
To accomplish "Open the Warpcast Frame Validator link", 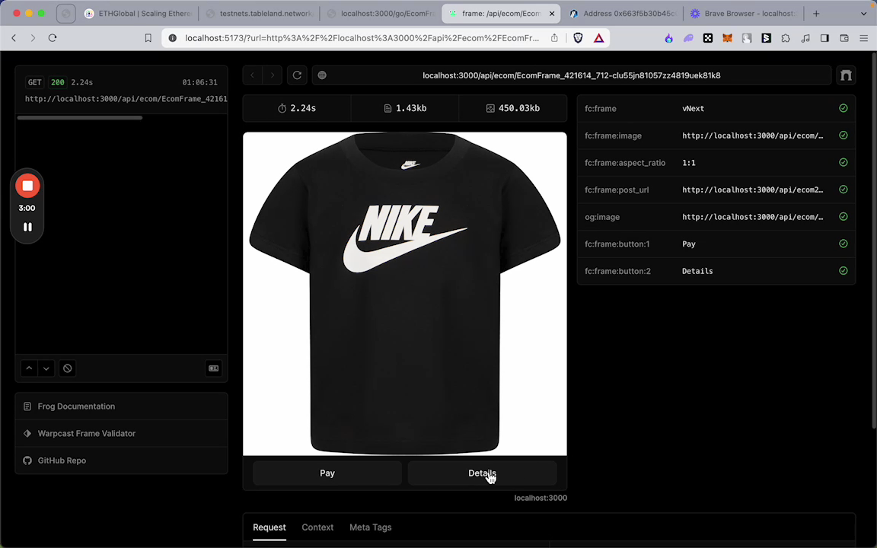I will coord(121,433).
